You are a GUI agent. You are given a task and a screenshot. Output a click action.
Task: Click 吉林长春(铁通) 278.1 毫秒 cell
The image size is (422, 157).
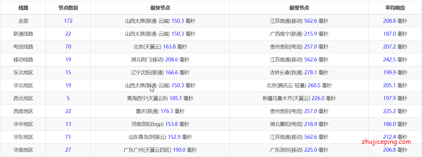click(x=299, y=73)
